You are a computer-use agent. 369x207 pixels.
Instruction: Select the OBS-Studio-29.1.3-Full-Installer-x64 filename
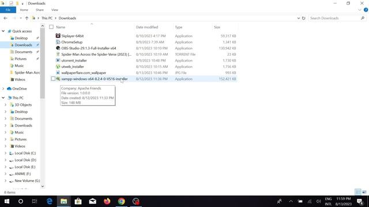(89, 48)
